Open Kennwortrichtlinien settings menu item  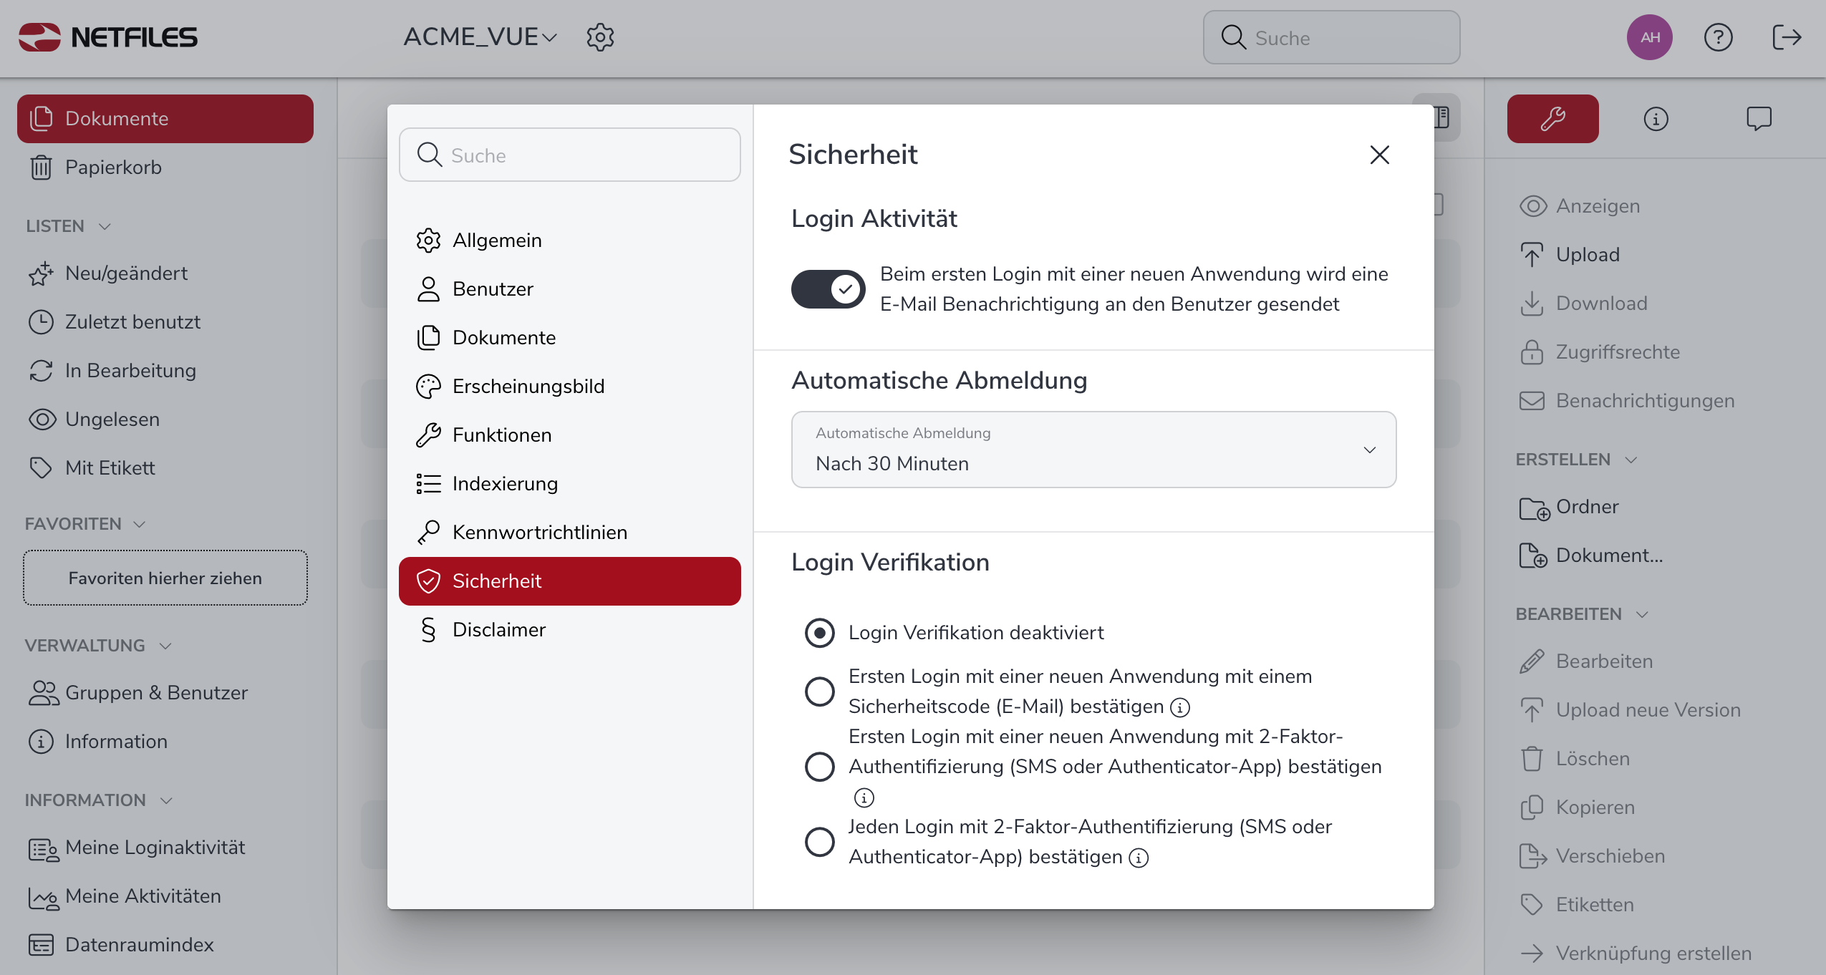pos(539,533)
